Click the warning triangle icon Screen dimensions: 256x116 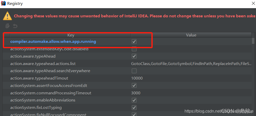(x=7, y=16)
